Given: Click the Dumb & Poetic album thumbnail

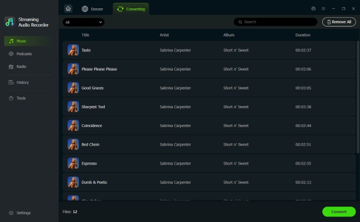Looking at the screenshot, I should [73, 182].
